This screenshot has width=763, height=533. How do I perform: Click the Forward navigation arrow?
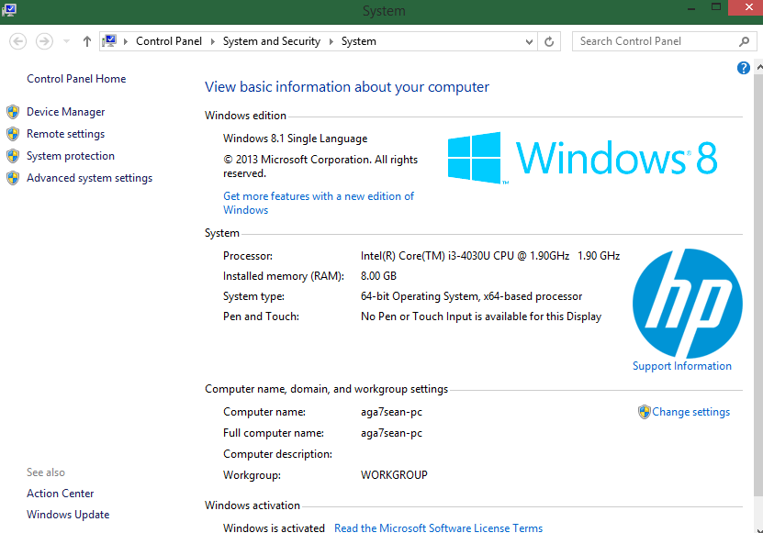(x=44, y=41)
